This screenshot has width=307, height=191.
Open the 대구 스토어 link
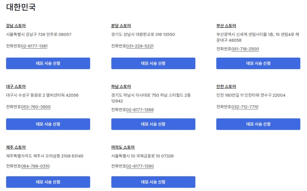(x=16, y=87)
